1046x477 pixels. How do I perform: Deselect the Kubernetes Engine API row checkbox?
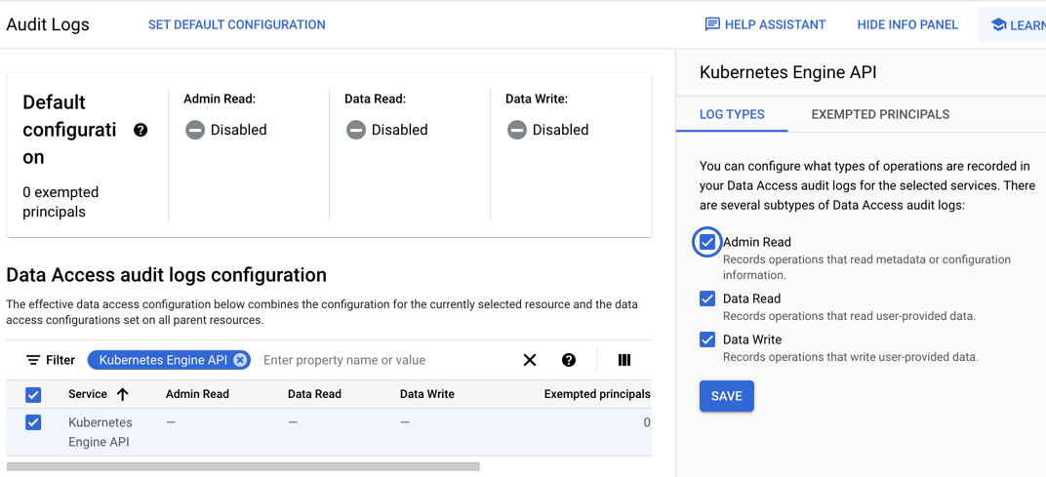pyautogui.click(x=33, y=422)
